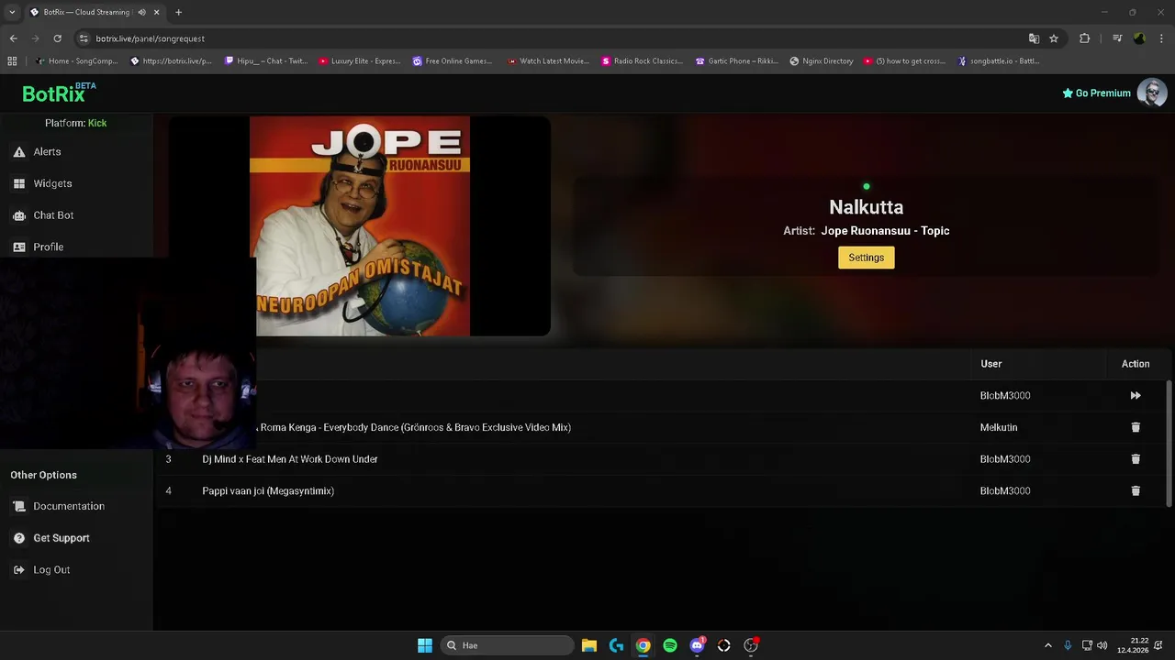This screenshot has height=660, width=1175.
Task: Click the yellow Settings button
Action: click(866, 258)
